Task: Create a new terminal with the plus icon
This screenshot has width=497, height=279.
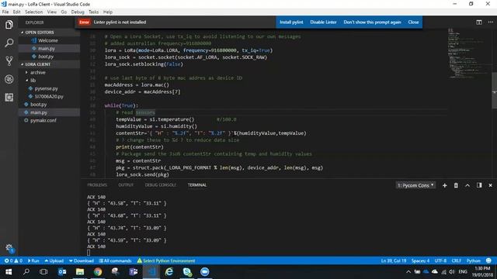Action: coord(444,185)
